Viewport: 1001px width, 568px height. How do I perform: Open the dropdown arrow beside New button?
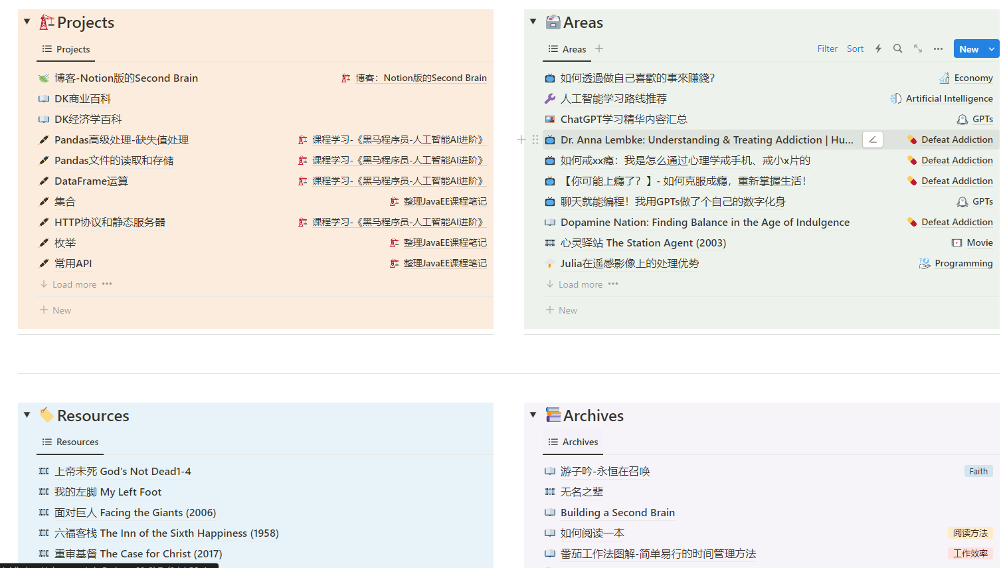click(x=992, y=48)
